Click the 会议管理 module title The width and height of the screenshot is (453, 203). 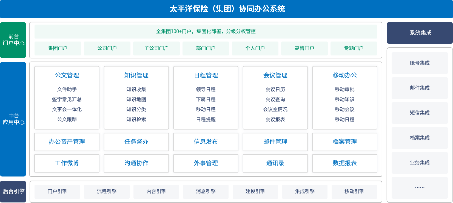pos(275,75)
